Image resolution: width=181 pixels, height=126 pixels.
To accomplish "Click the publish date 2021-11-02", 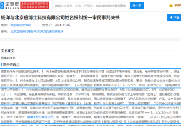I will click(x=63, y=25).
